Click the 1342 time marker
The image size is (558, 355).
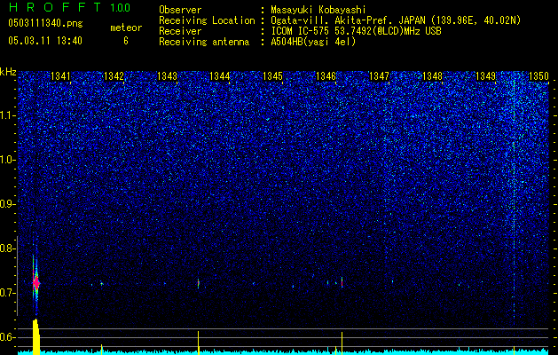click(114, 76)
